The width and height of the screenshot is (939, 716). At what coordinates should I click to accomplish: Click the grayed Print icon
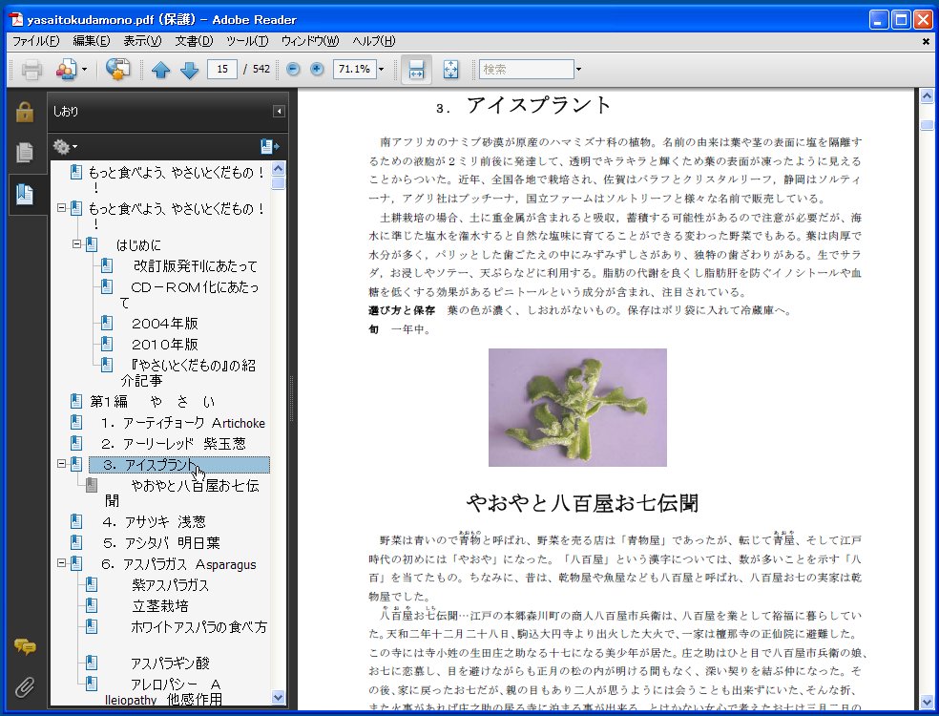(32, 69)
